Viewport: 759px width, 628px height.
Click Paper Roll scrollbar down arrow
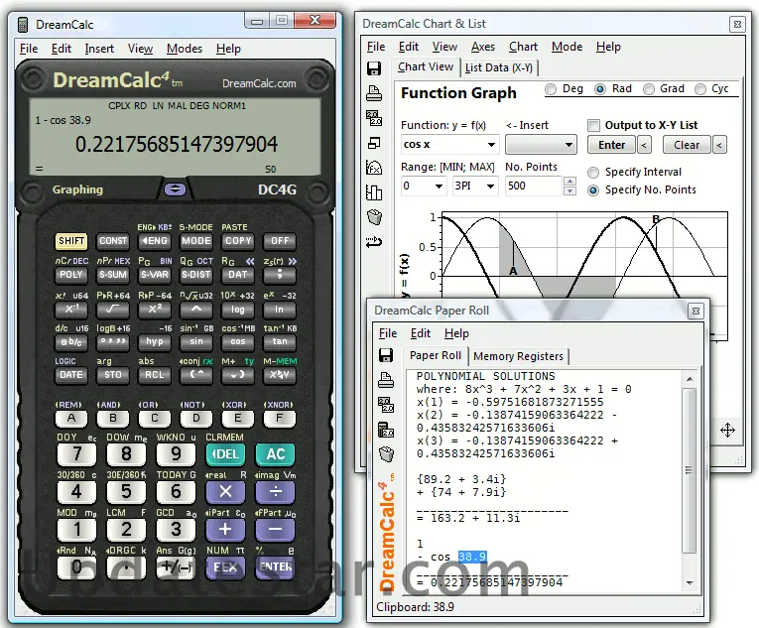coord(690,583)
